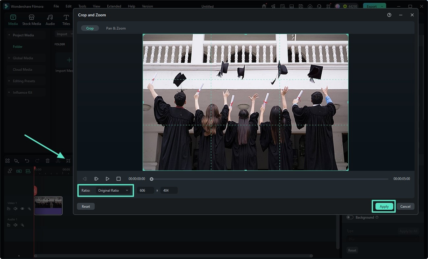Open the Audio tab
The image size is (428, 259).
[50, 20]
